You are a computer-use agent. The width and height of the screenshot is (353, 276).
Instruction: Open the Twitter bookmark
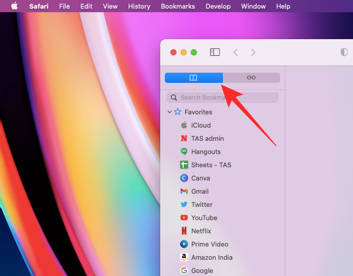pos(201,204)
